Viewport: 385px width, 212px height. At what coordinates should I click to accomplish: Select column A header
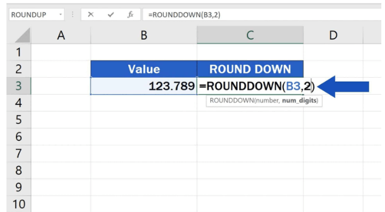click(x=61, y=35)
